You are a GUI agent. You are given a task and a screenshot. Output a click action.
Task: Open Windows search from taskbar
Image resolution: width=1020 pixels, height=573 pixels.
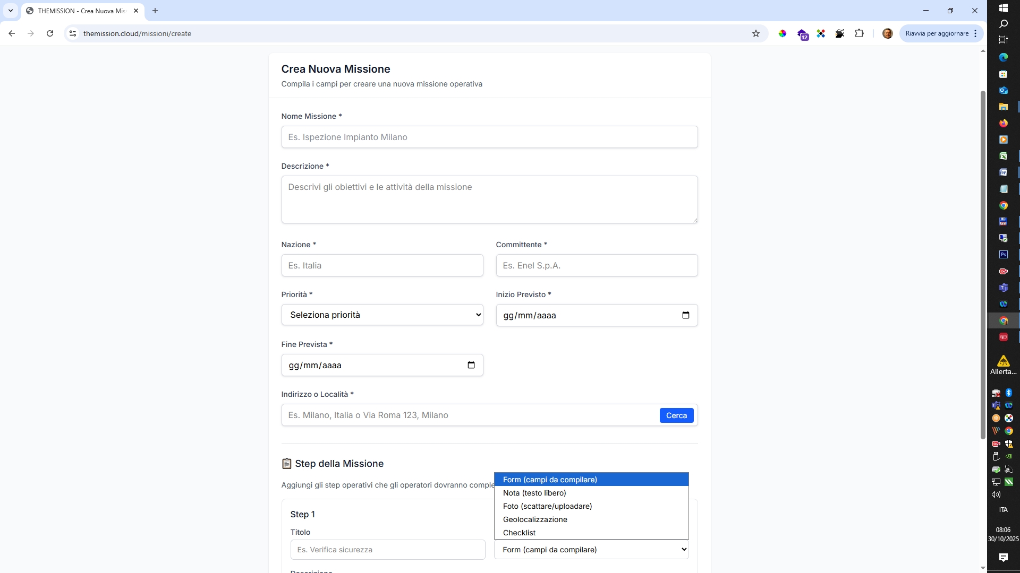(1003, 24)
